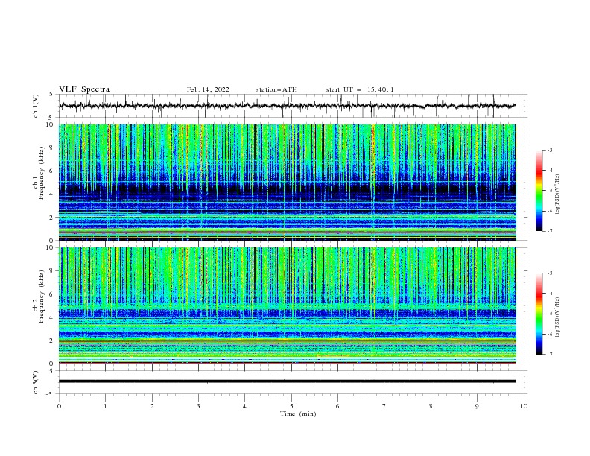
Task: Select the date text "Feb. 14, 2022"
Action: (208, 89)
